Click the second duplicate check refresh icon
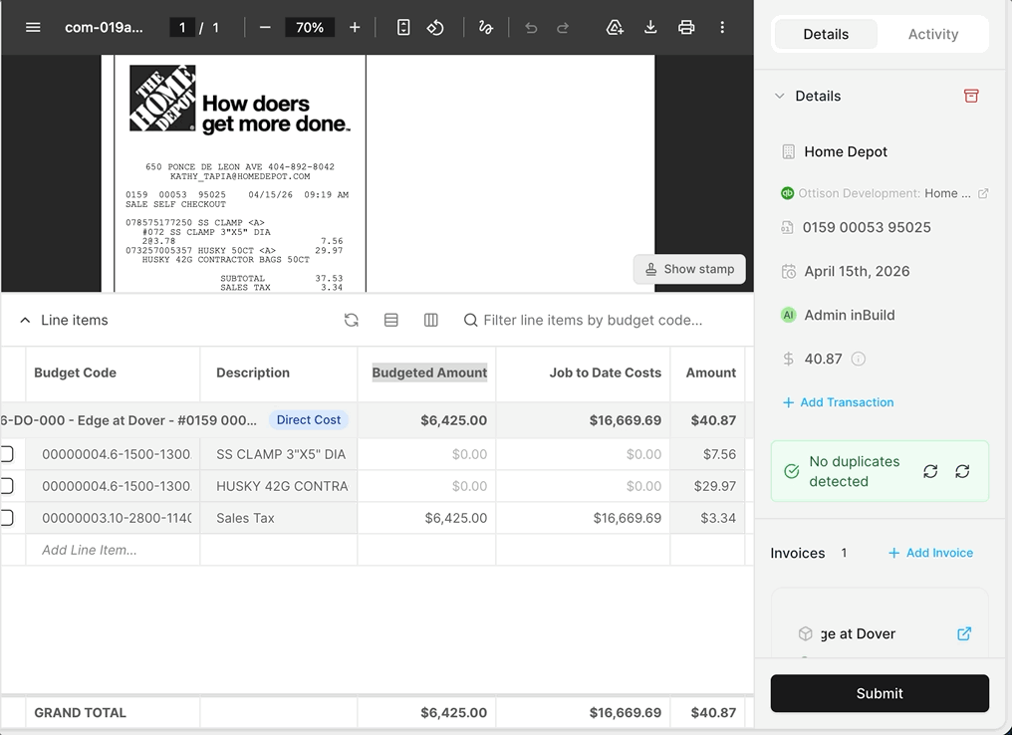The image size is (1012, 735). tap(962, 472)
